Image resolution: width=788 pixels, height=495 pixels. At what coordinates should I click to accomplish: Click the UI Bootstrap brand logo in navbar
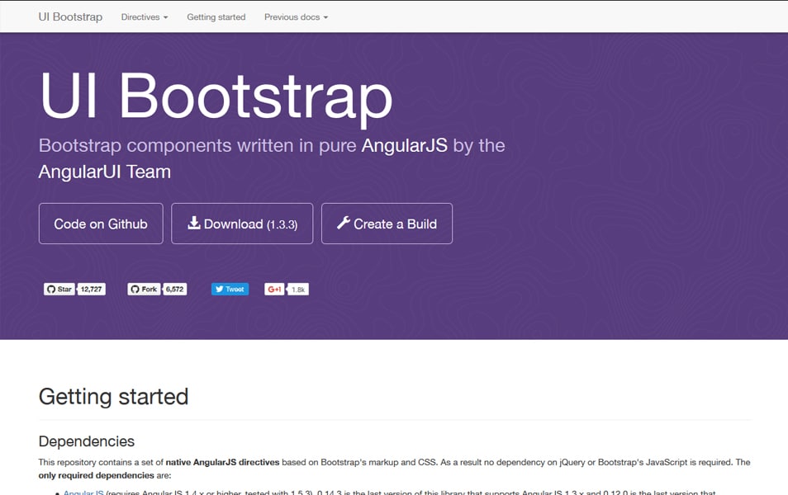[x=70, y=17]
